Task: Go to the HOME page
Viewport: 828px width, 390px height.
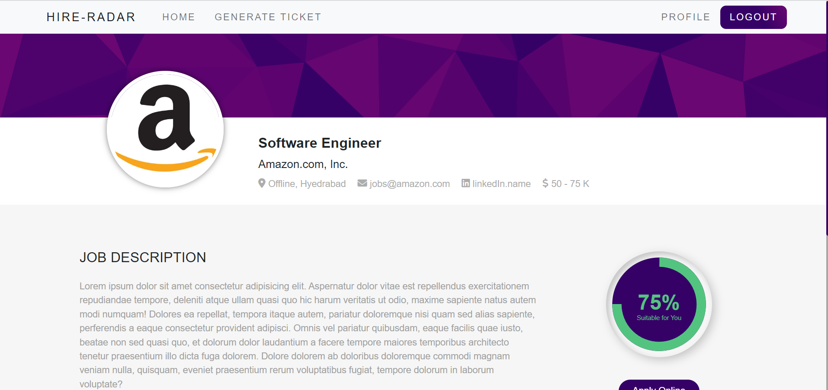Action: click(x=179, y=17)
